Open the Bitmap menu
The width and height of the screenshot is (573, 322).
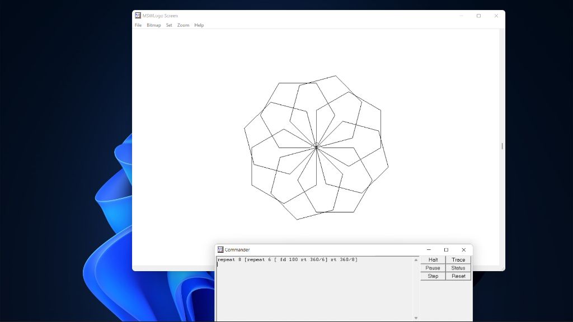pos(153,25)
